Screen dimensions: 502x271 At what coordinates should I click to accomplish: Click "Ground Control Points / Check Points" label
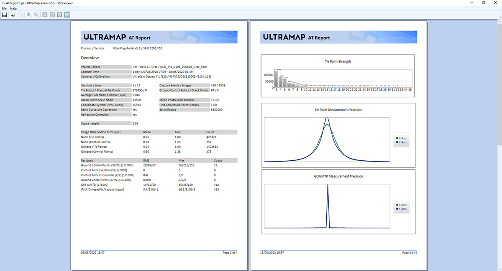point(184,90)
